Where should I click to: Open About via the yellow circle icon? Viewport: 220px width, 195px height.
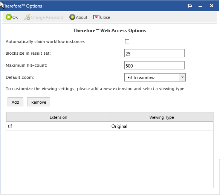[x=72, y=17]
